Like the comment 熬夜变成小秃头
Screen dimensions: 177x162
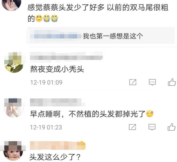tap(172, 82)
